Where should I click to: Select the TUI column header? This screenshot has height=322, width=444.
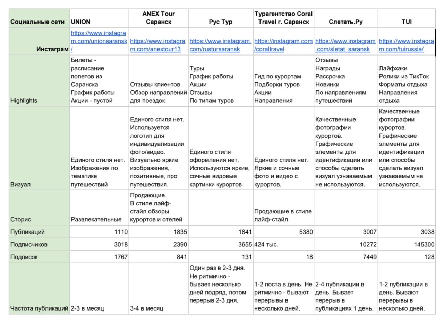point(407,18)
